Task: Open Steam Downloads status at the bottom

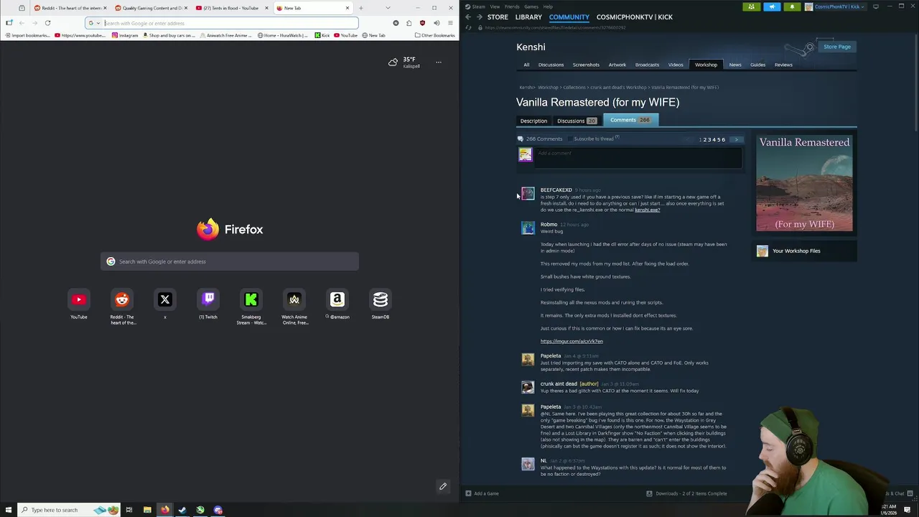Action: (686, 493)
